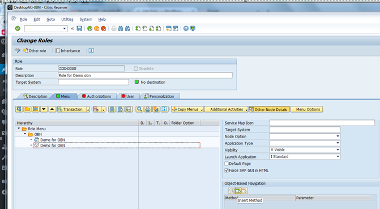Open the Help question mark icon
Viewport: 380px width, 209px height.
186,29
